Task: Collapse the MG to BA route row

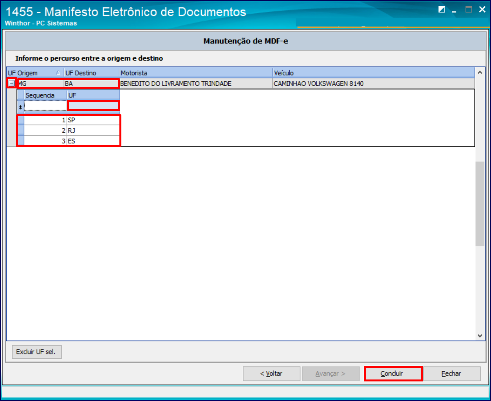Action: [x=12, y=83]
